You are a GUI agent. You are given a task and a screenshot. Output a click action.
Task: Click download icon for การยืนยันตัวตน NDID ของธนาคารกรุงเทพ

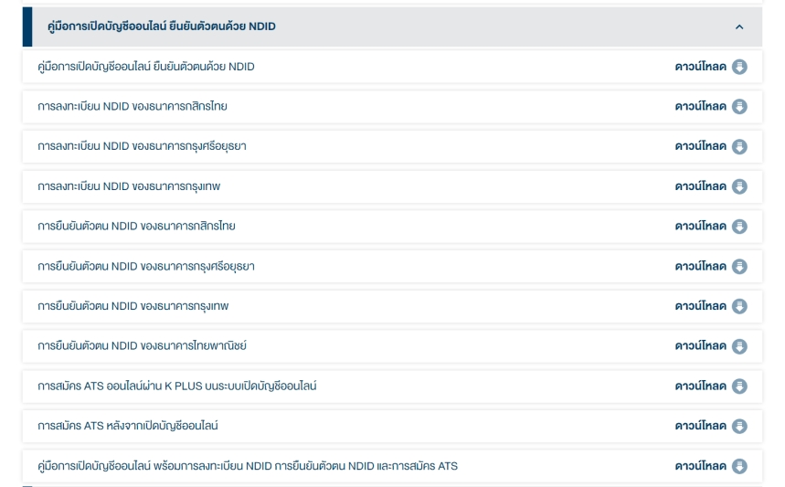pyautogui.click(x=739, y=306)
